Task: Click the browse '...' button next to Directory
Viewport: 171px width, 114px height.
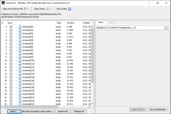Action: tap(167, 28)
